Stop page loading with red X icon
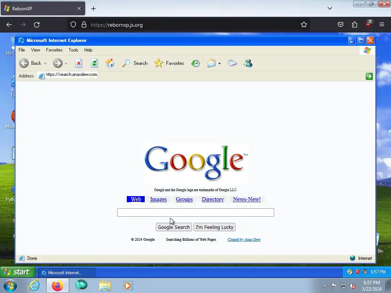Viewport: 391px width, 293px height. (79, 63)
